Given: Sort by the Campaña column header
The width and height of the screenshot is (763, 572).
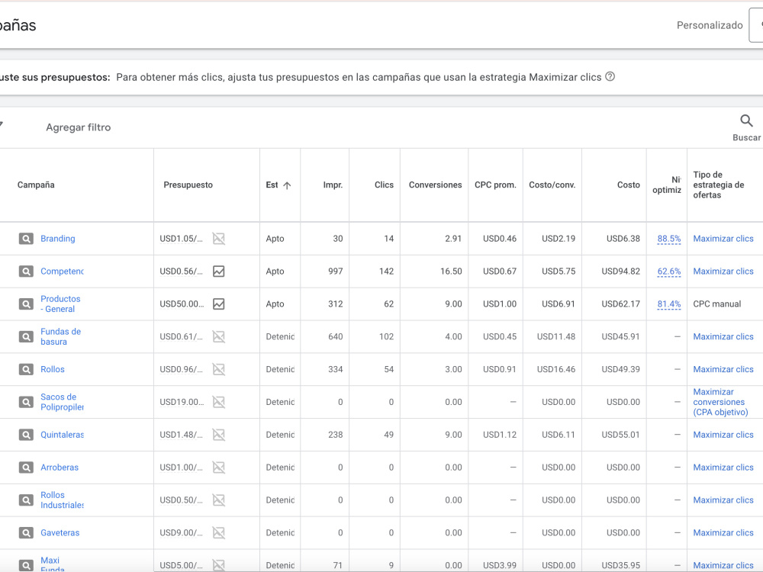Looking at the screenshot, I should click(36, 185).
